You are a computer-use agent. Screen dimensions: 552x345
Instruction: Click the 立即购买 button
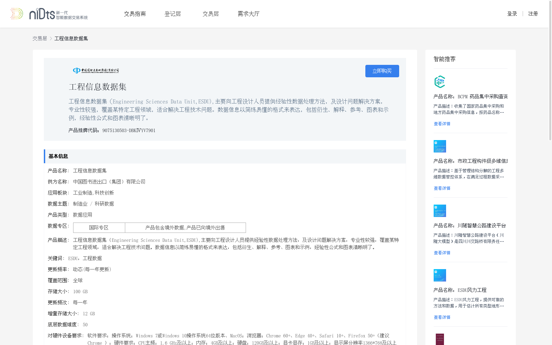coord(382,71)
